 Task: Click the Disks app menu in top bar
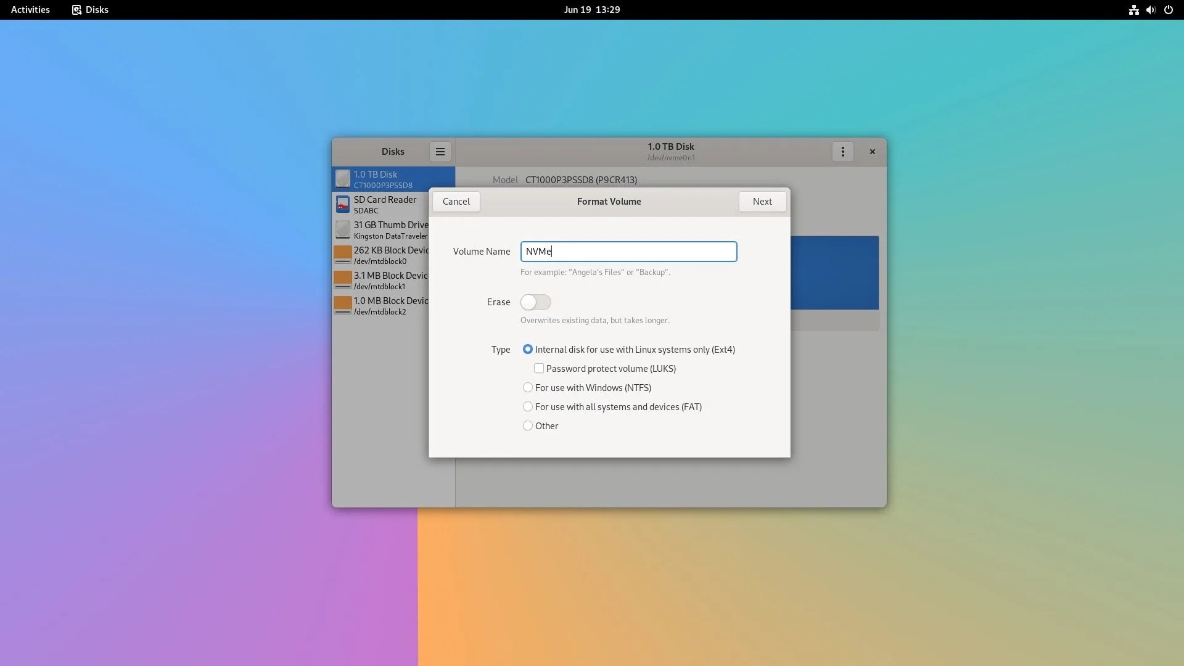tap(90, 10)
